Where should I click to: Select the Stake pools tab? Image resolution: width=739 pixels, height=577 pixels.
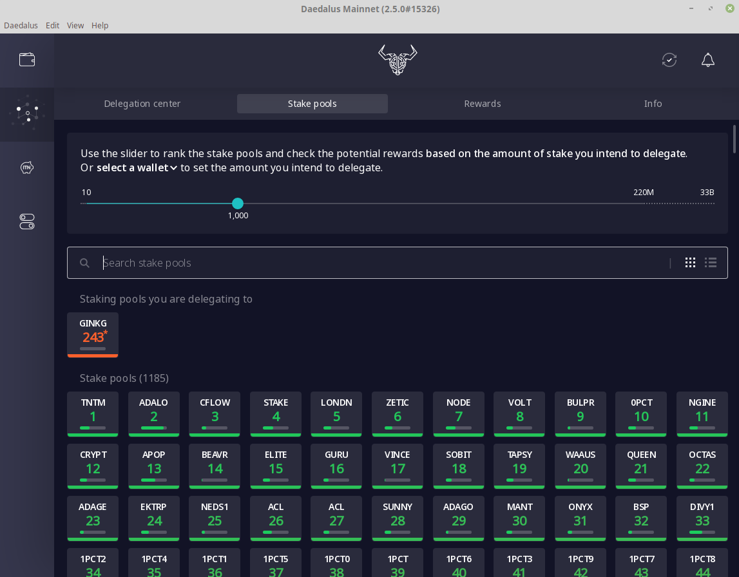[x=312, y=104]
